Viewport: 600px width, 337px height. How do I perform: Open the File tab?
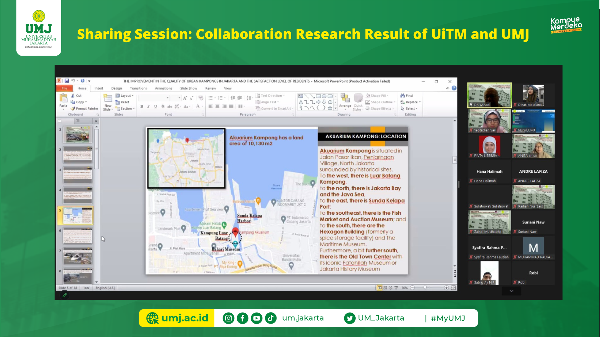64,88
